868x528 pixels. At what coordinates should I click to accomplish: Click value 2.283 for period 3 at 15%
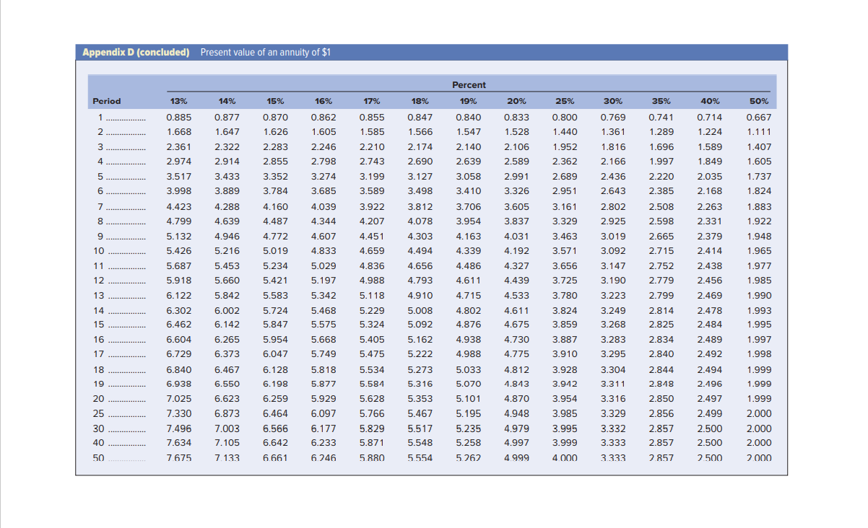click(x=275, y=146)
